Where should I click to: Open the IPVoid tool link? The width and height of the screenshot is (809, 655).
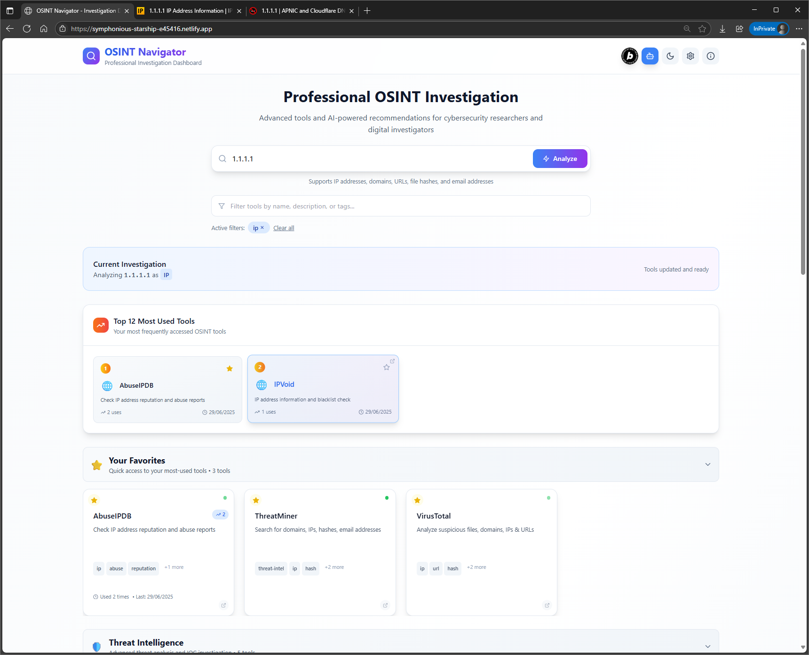pyautogui.click(x=284, y=384)
